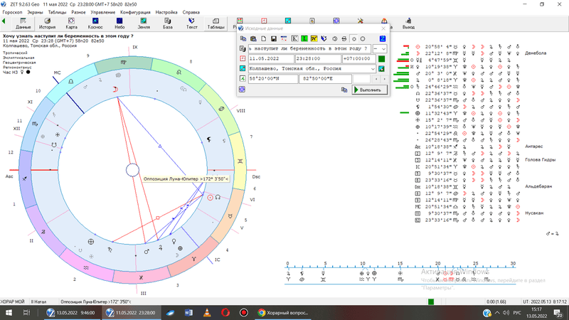Toggle the green K button in dialog

coord(295,38)
